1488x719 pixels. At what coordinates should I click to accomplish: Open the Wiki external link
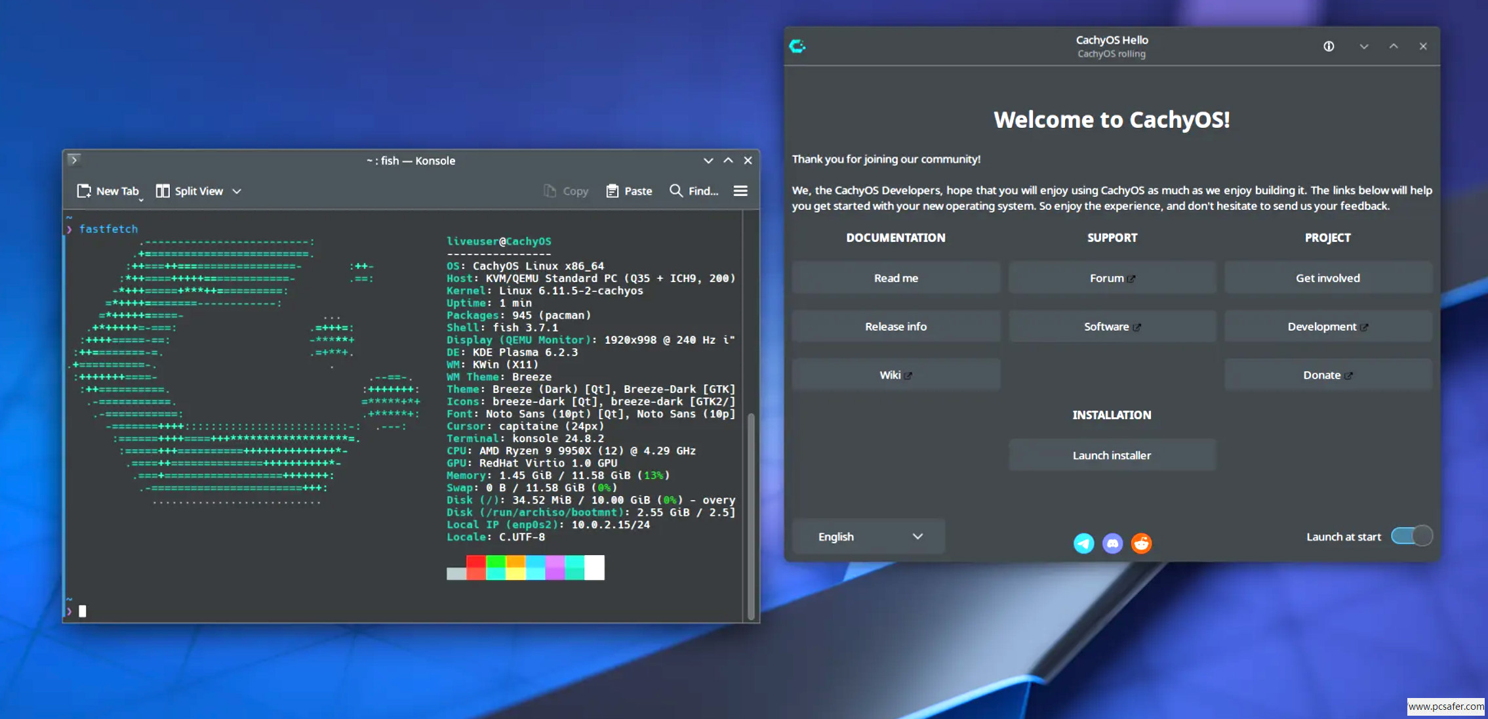[896, 375]
